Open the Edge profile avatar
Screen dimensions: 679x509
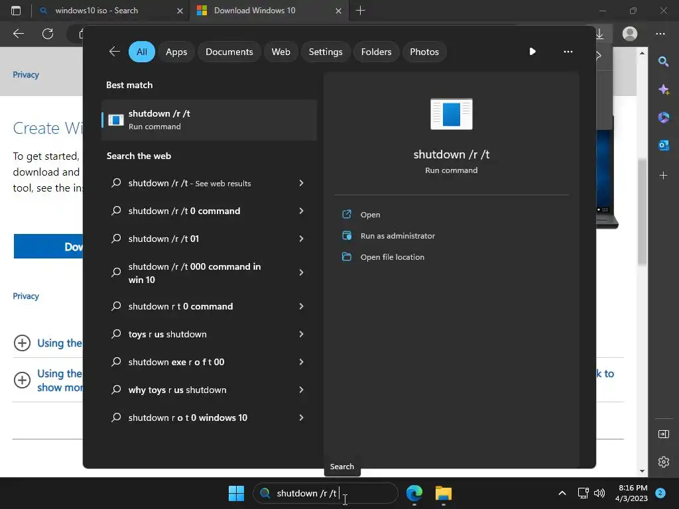tap(630, 33)
